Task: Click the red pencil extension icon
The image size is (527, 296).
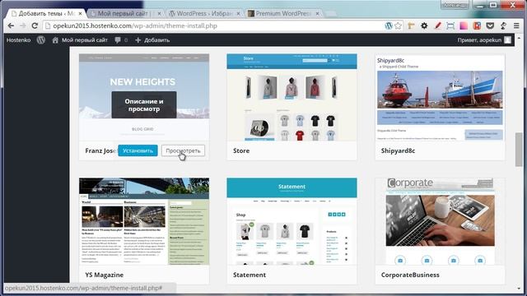Action: click(437, 25)
